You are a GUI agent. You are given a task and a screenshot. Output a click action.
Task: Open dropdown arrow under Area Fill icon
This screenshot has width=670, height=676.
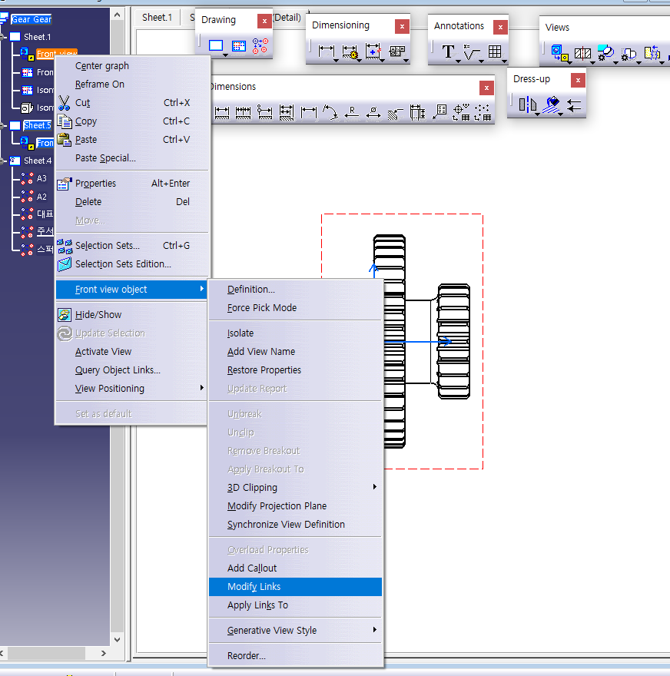[560, 114]
